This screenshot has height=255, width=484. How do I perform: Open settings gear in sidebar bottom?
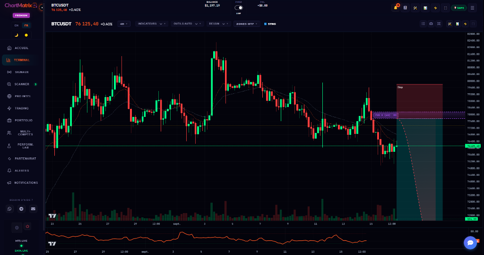tap(17, 228)
